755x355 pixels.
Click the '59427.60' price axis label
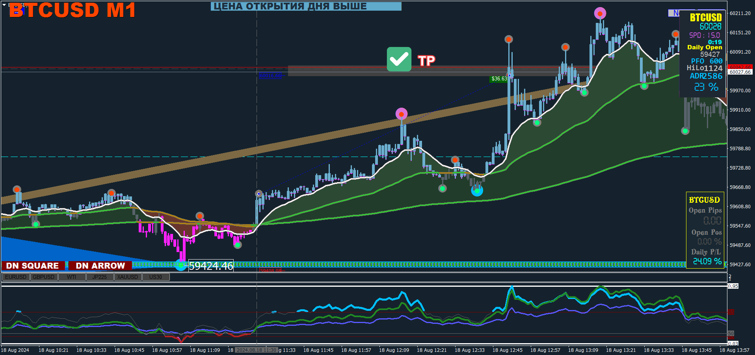tap(740, 265)
